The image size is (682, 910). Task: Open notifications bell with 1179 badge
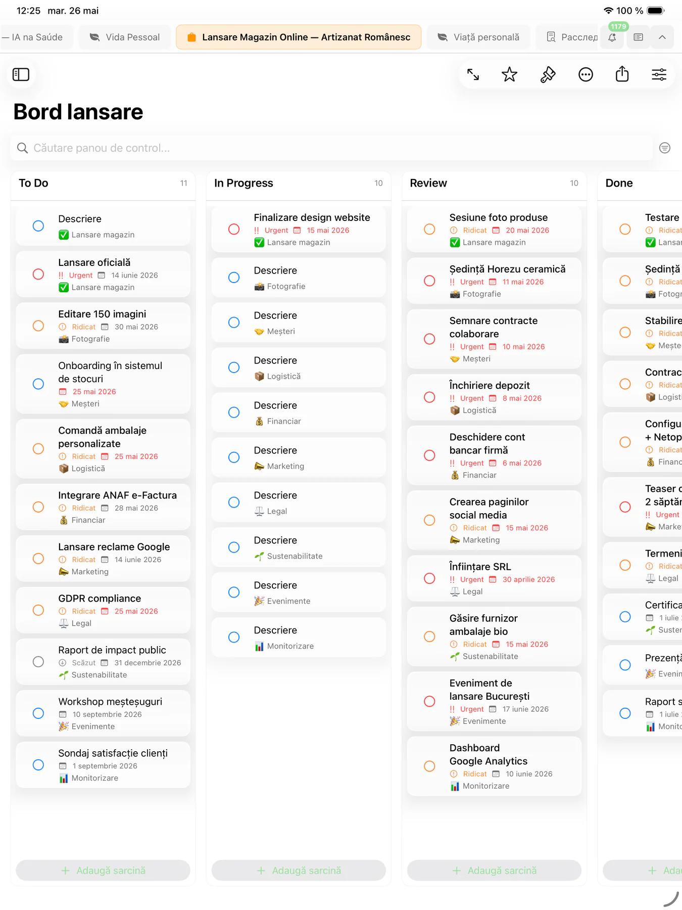coord(612,37)
